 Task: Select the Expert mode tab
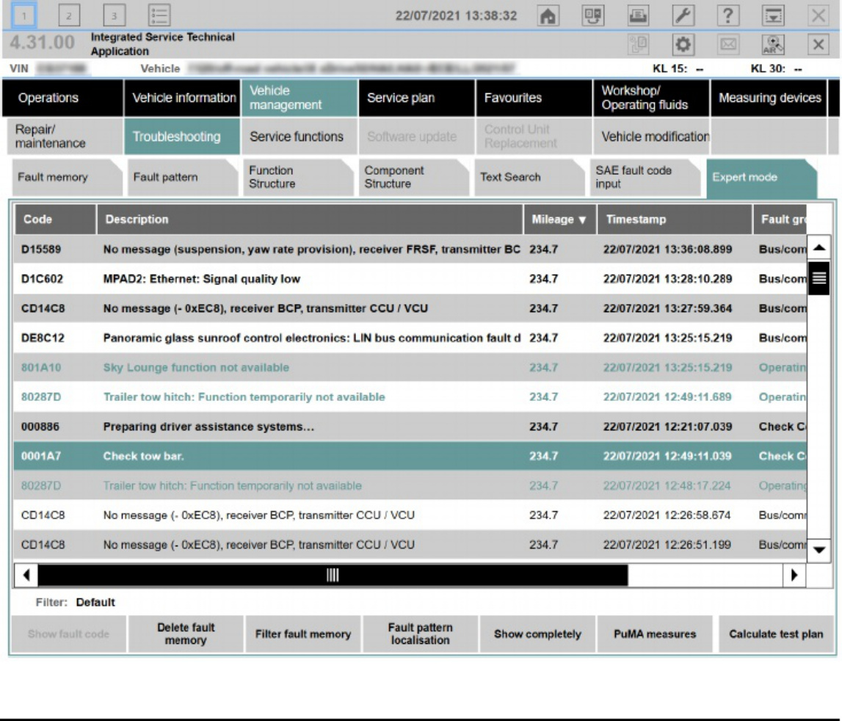[x=761, y=177]
